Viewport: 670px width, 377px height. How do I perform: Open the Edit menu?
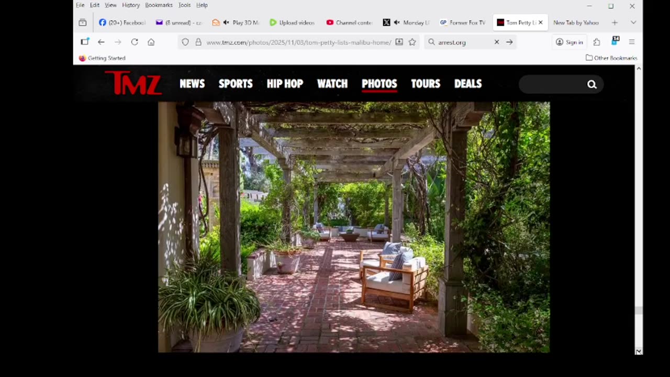coord(95,5)
